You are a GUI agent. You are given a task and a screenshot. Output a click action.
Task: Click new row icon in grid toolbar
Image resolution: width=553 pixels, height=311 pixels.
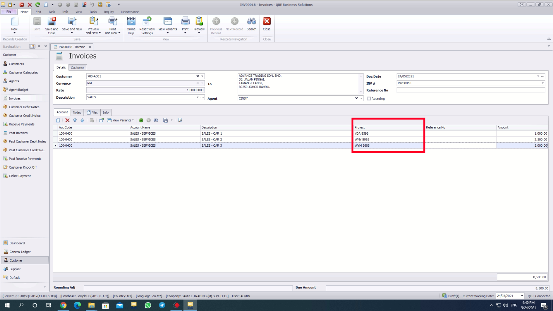[58, 120]
